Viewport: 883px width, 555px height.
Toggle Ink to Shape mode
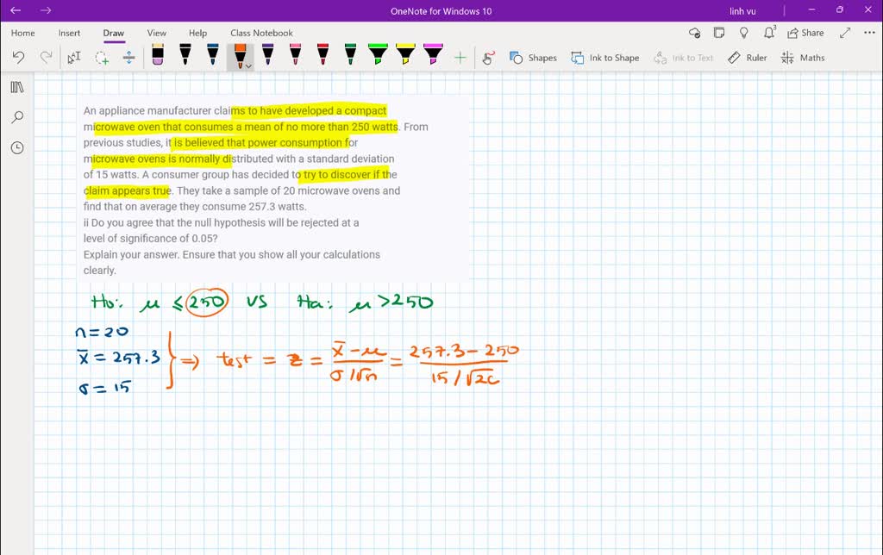[605, 58]
